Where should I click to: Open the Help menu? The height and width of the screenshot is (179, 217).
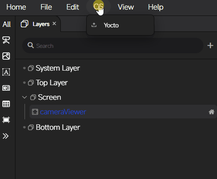(156, 7)
